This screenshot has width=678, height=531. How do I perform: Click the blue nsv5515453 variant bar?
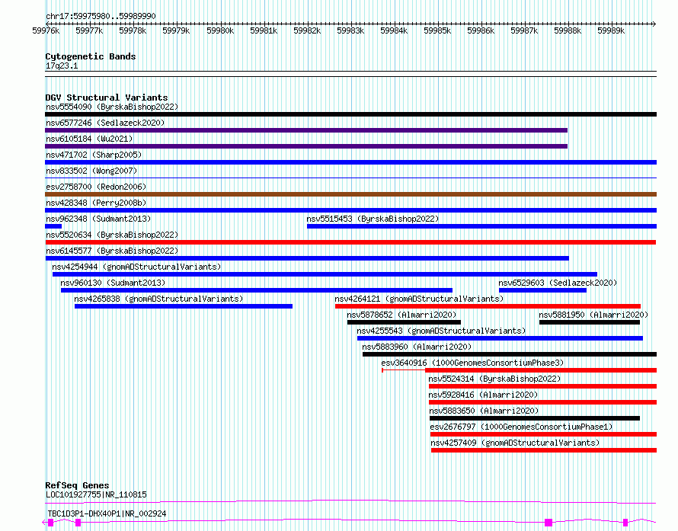(x=481, y=226)
